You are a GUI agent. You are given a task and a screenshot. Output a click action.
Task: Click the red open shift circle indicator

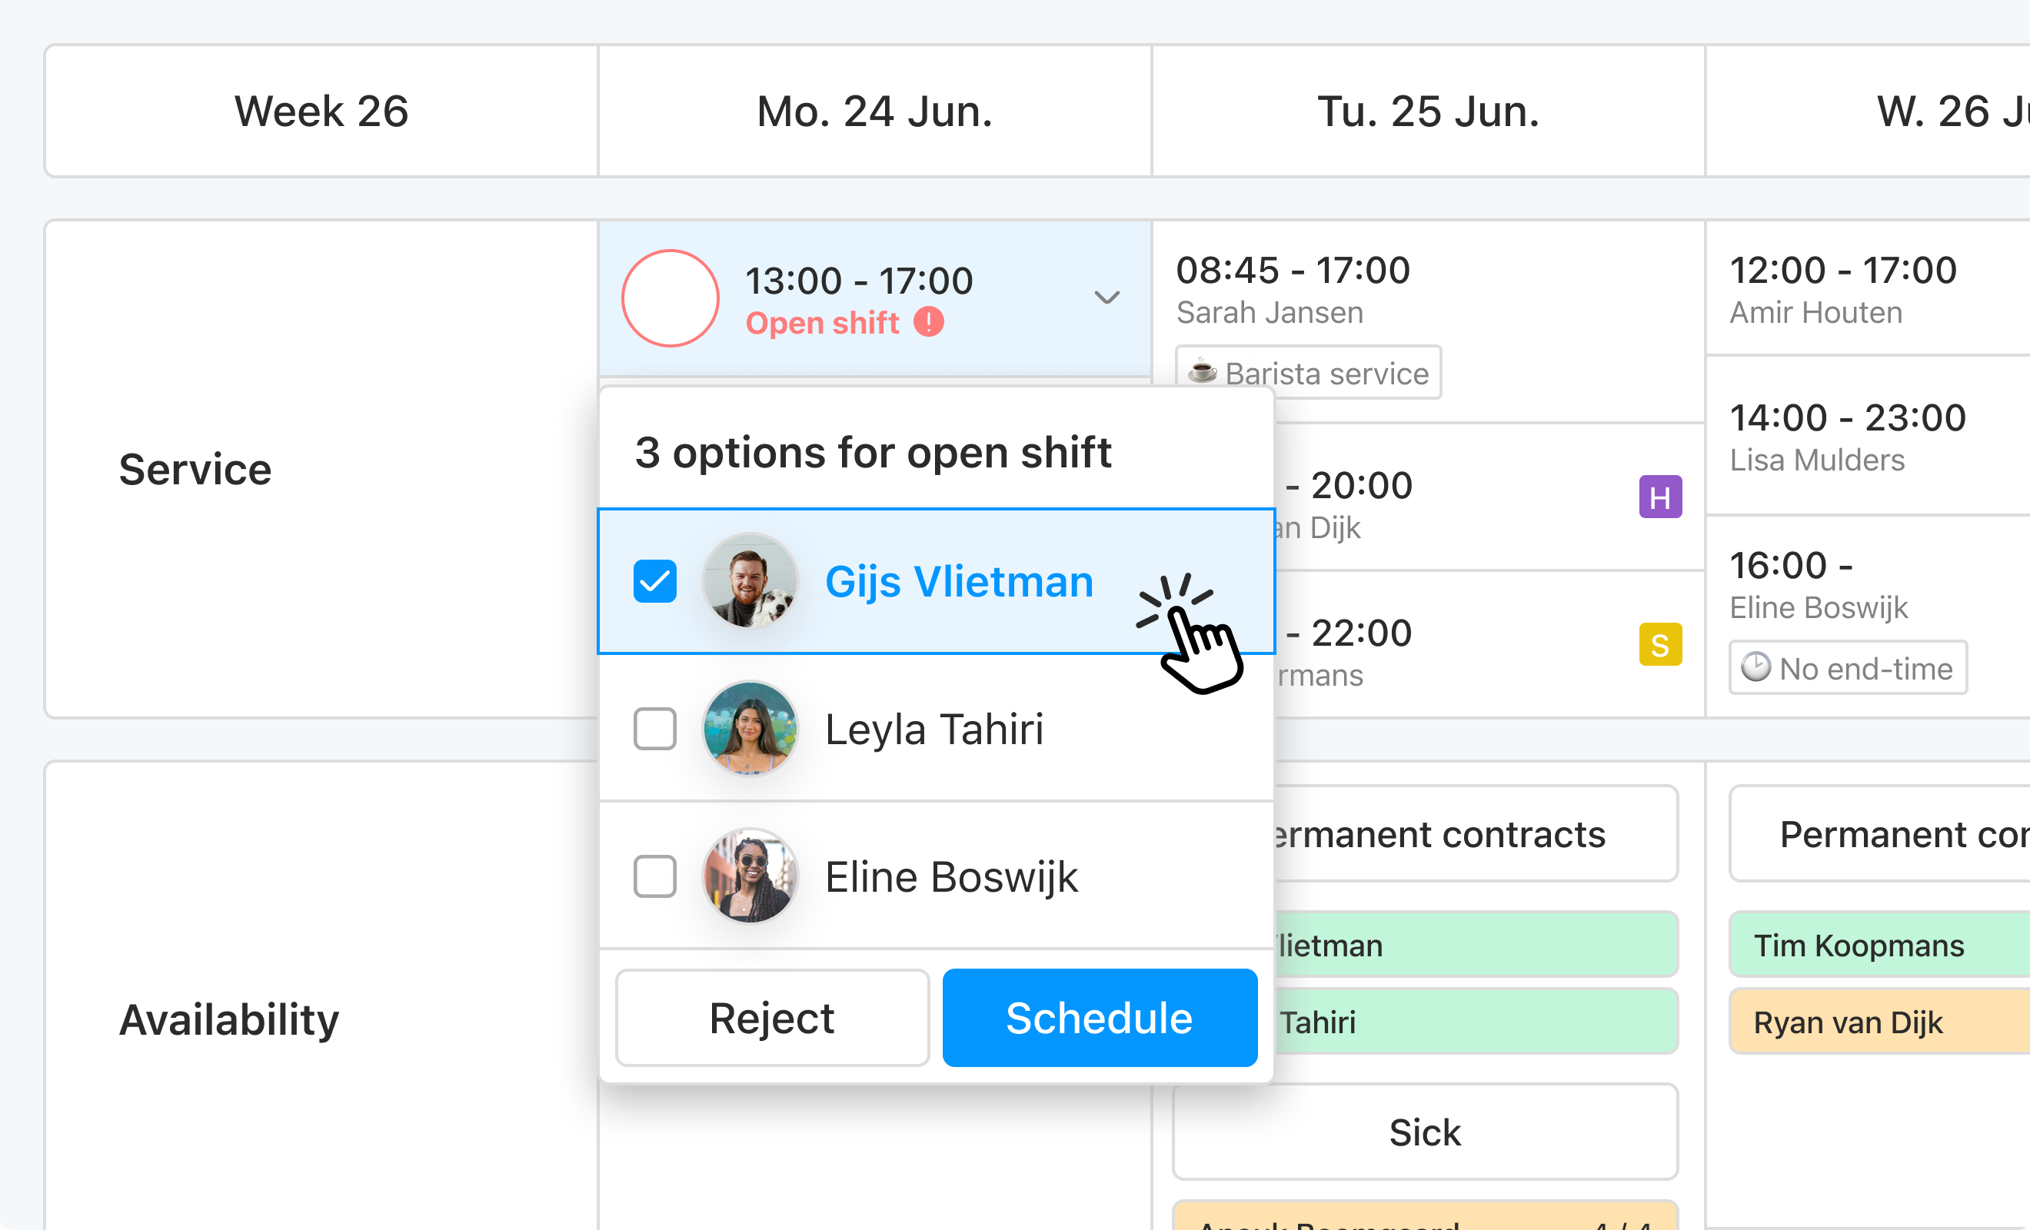pyautogui.click(x=670, y=298)
